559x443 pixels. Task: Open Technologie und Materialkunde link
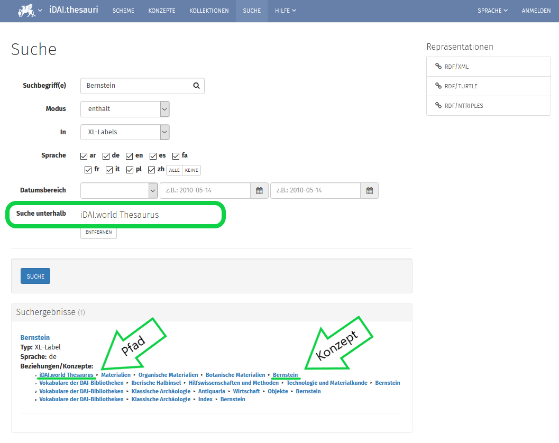coord(327,383)
